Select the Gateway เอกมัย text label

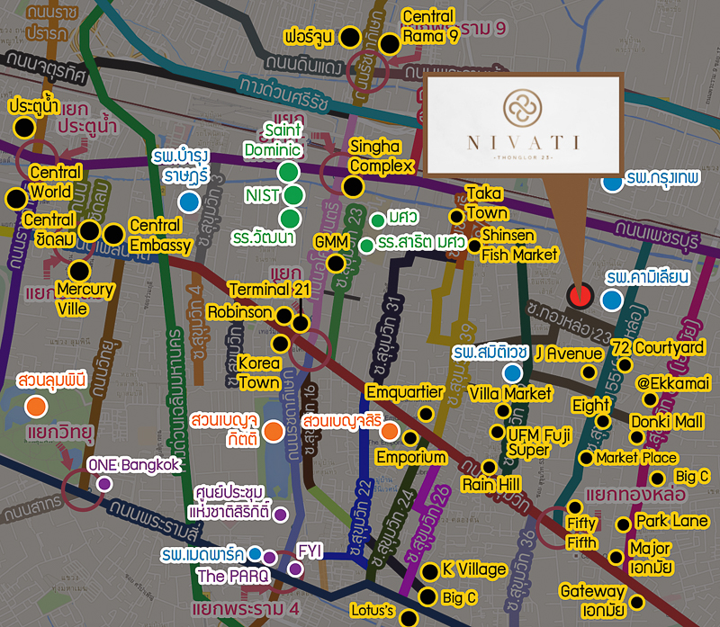[x=592, y=600]
